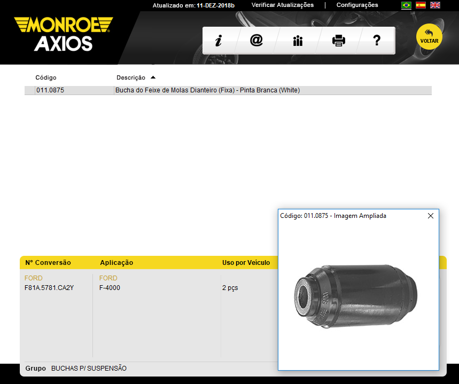Click the enlarged bushing product image
Screen dimensions: 459x384
pos(357,294)
